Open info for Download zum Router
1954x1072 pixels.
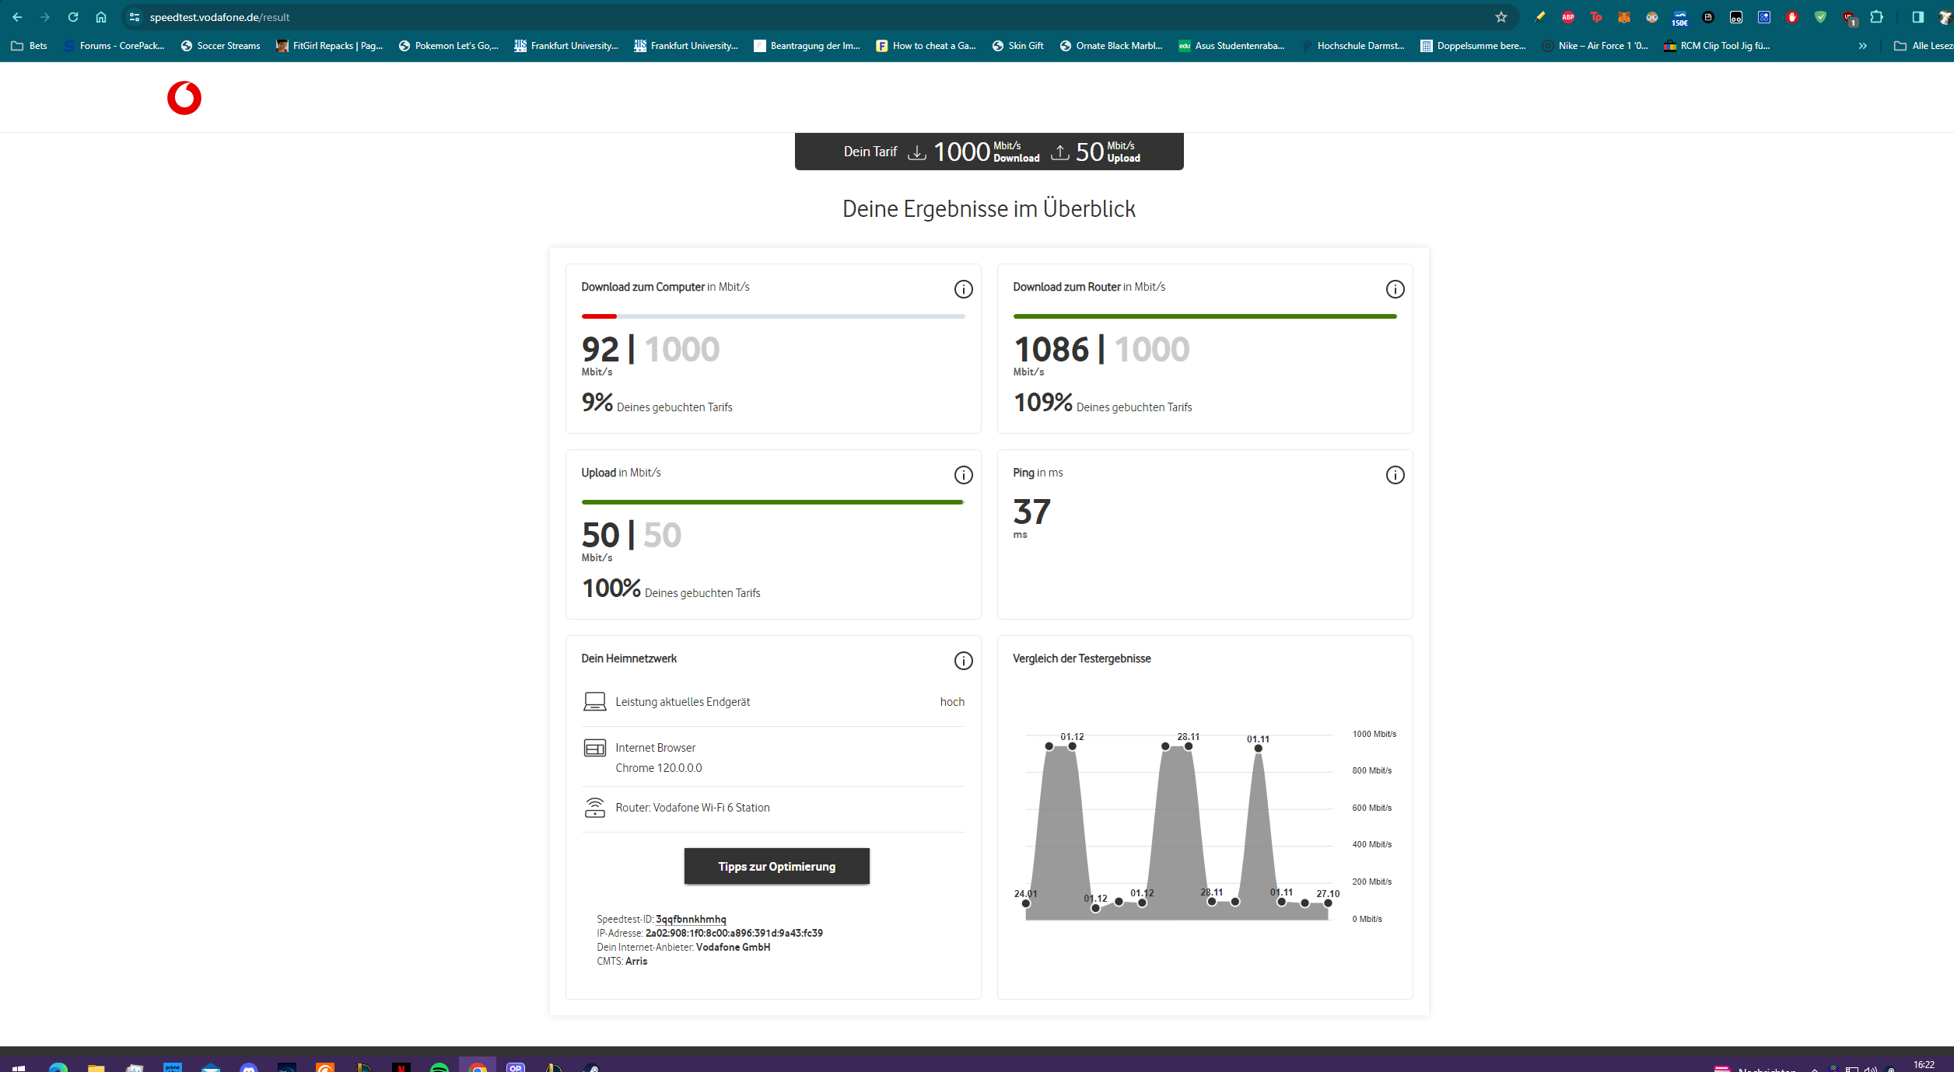click(1395, 289)
